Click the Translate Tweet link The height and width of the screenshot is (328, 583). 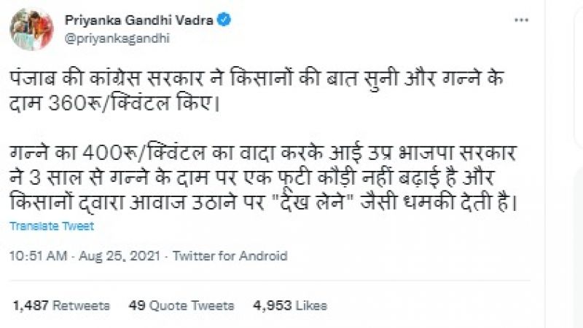point(52,226)
